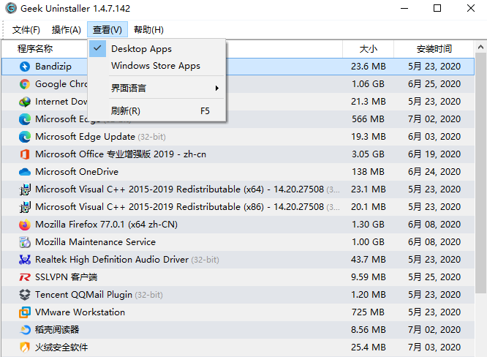Click the Microsoft Office 2019 icon
The image size is (487, 357).
(25, 154)
